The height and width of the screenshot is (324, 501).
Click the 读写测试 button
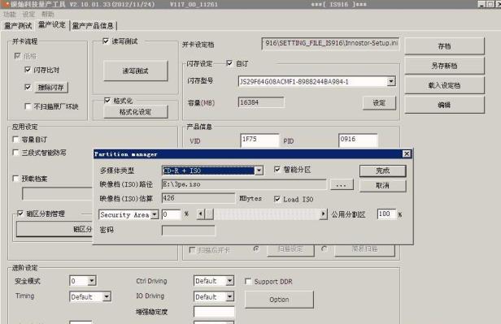click(136, 71)
